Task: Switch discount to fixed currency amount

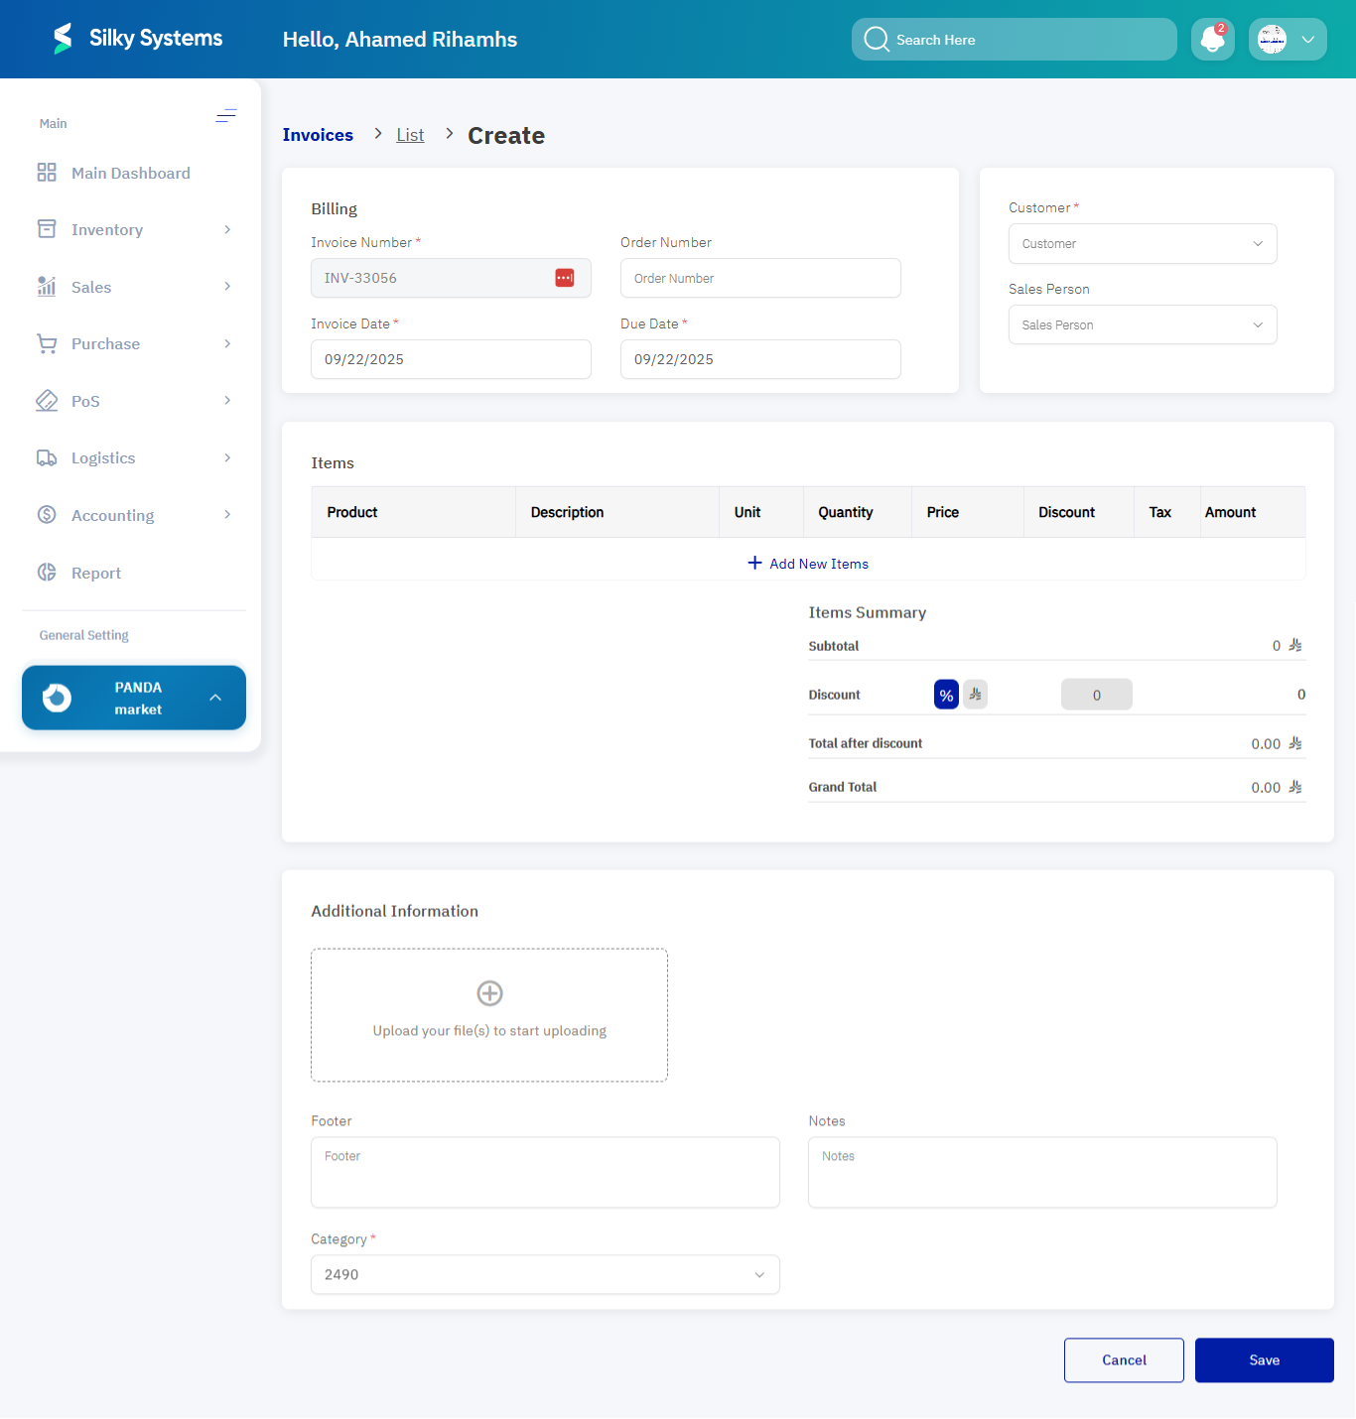Action: tap(974, 694)
